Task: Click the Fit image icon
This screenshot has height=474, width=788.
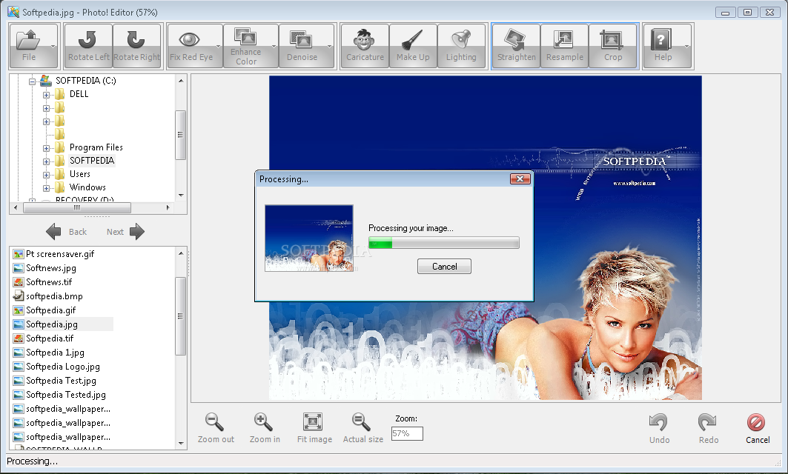Action: point(313,421)
